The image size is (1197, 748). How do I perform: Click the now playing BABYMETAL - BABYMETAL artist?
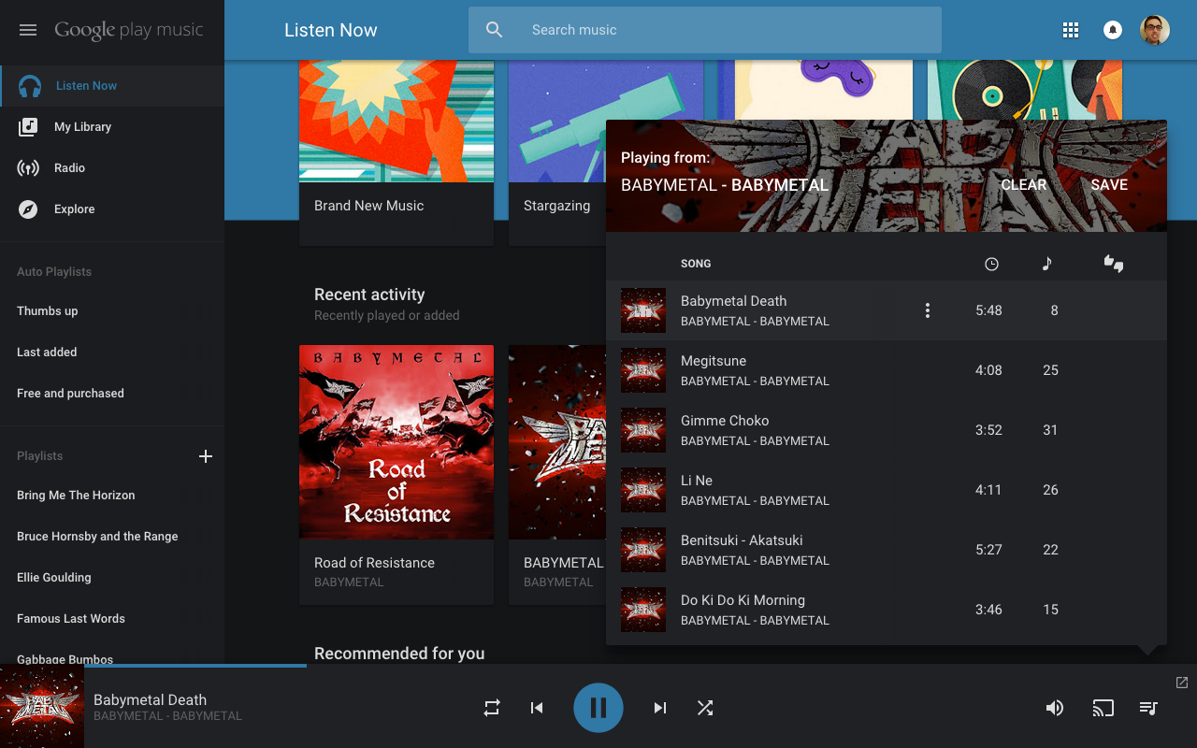pos(167,716)
